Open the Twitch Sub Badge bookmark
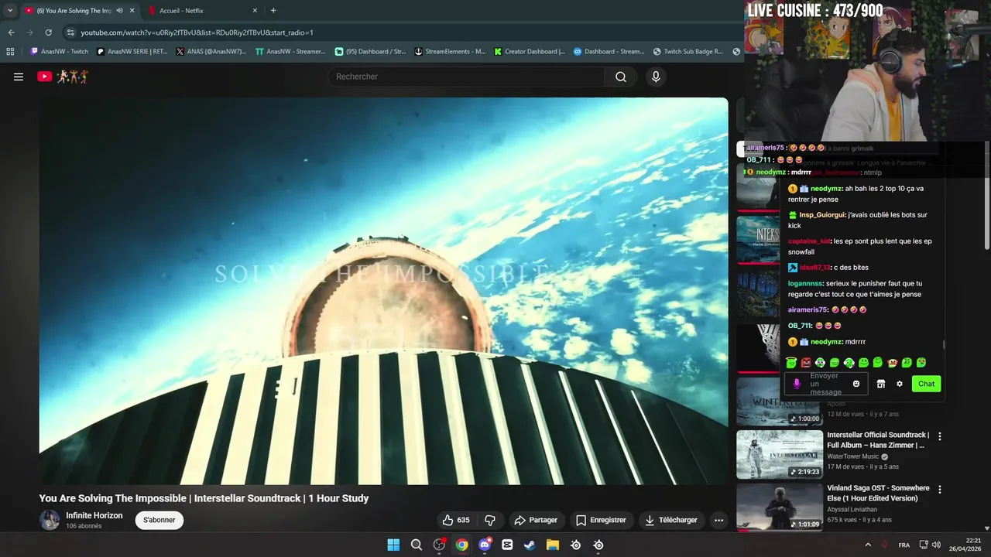This screenshot has width=991, height=557. pyautogui.click(x=688, y=52)
